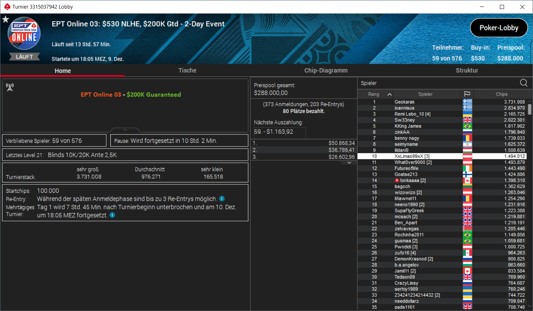
Task: Expand the payout list chevron
Action: coord(349,162)
